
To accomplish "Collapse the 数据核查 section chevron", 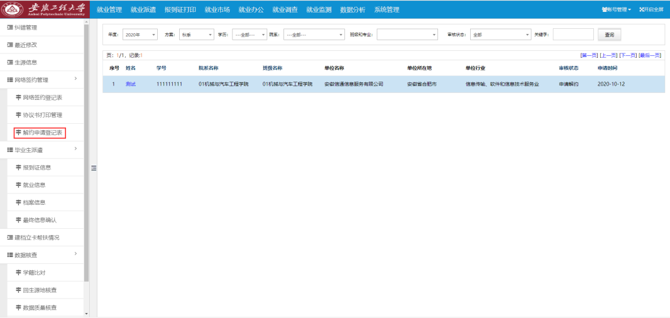I will pos(75,255).
